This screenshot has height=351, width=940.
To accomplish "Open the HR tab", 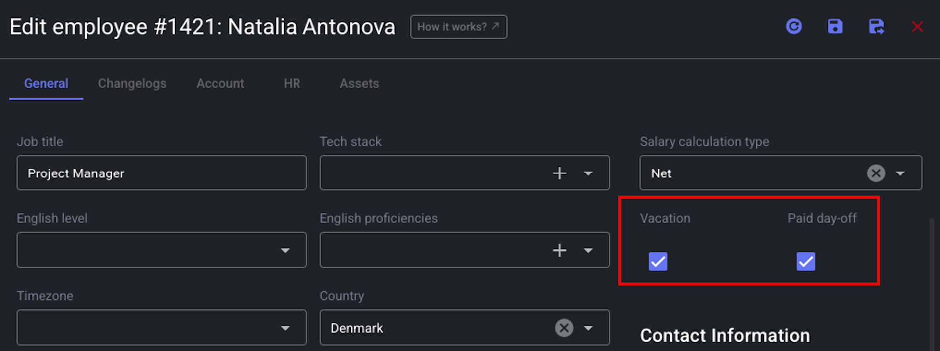I will tap(292, 84).
